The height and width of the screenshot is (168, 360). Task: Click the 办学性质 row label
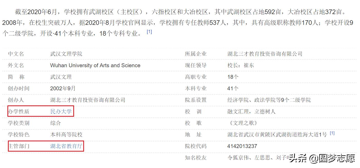coord(19,112)
